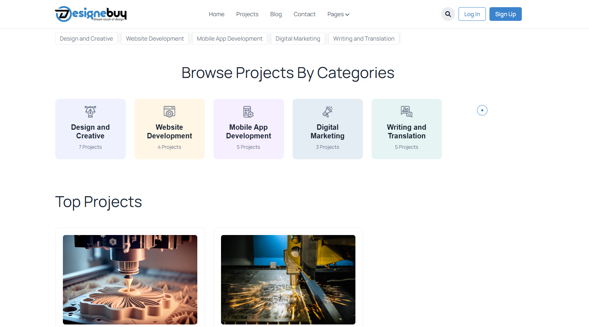Select the Design and Creative filter tag

point(86,38)
